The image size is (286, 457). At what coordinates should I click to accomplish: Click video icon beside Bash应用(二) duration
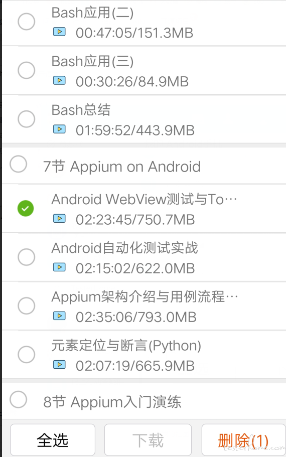(x=59, y=32)
